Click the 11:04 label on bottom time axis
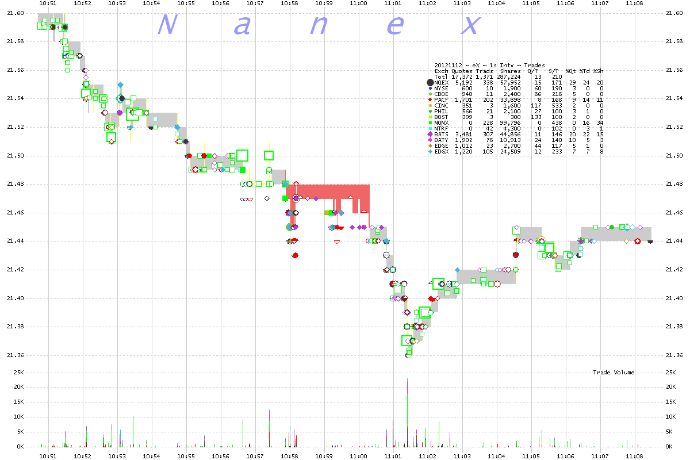Screen dimensions: 690x460 [x=496, y=456]
